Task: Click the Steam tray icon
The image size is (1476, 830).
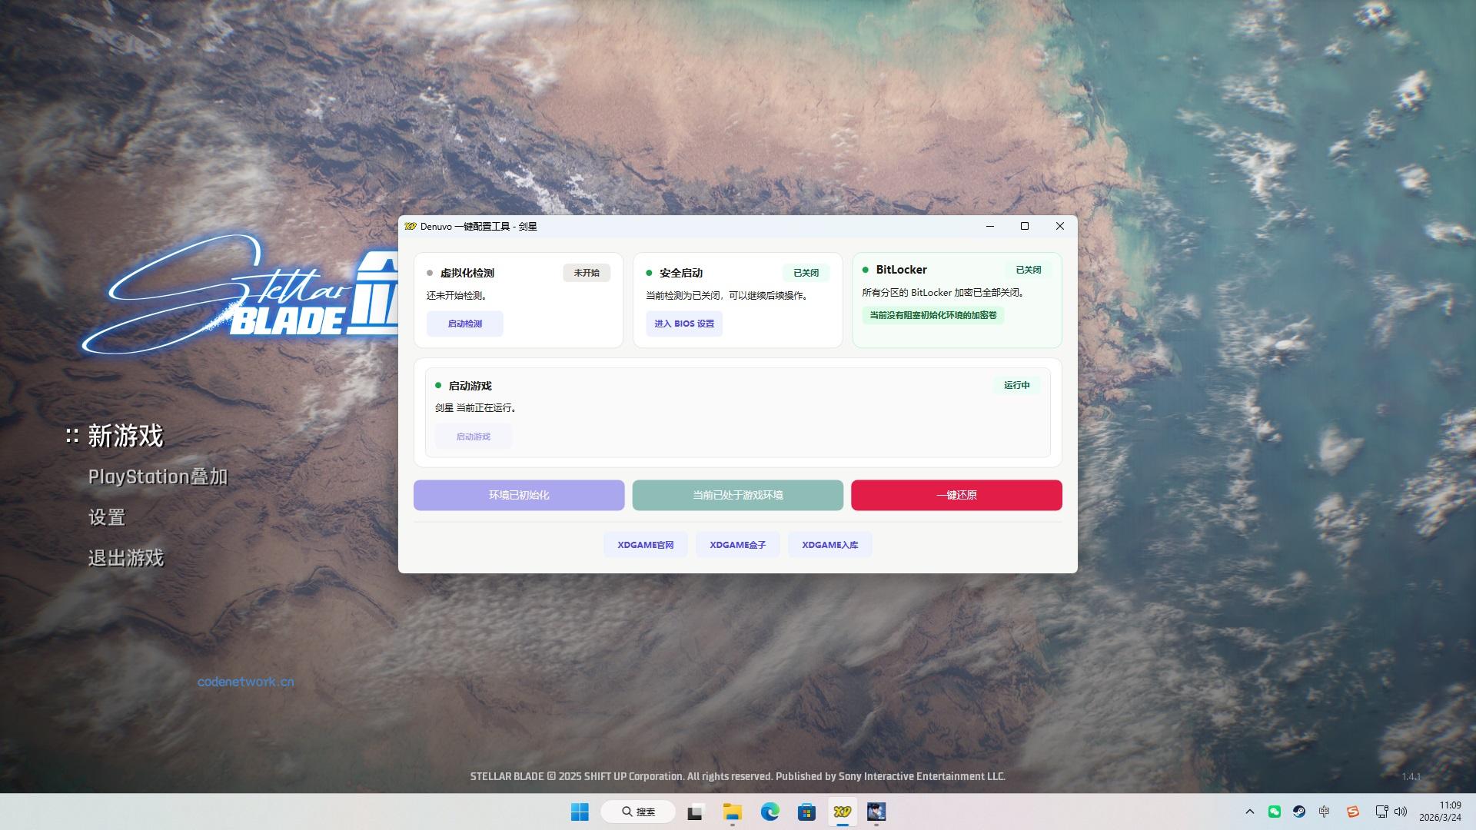Action: pos(1299,812)
